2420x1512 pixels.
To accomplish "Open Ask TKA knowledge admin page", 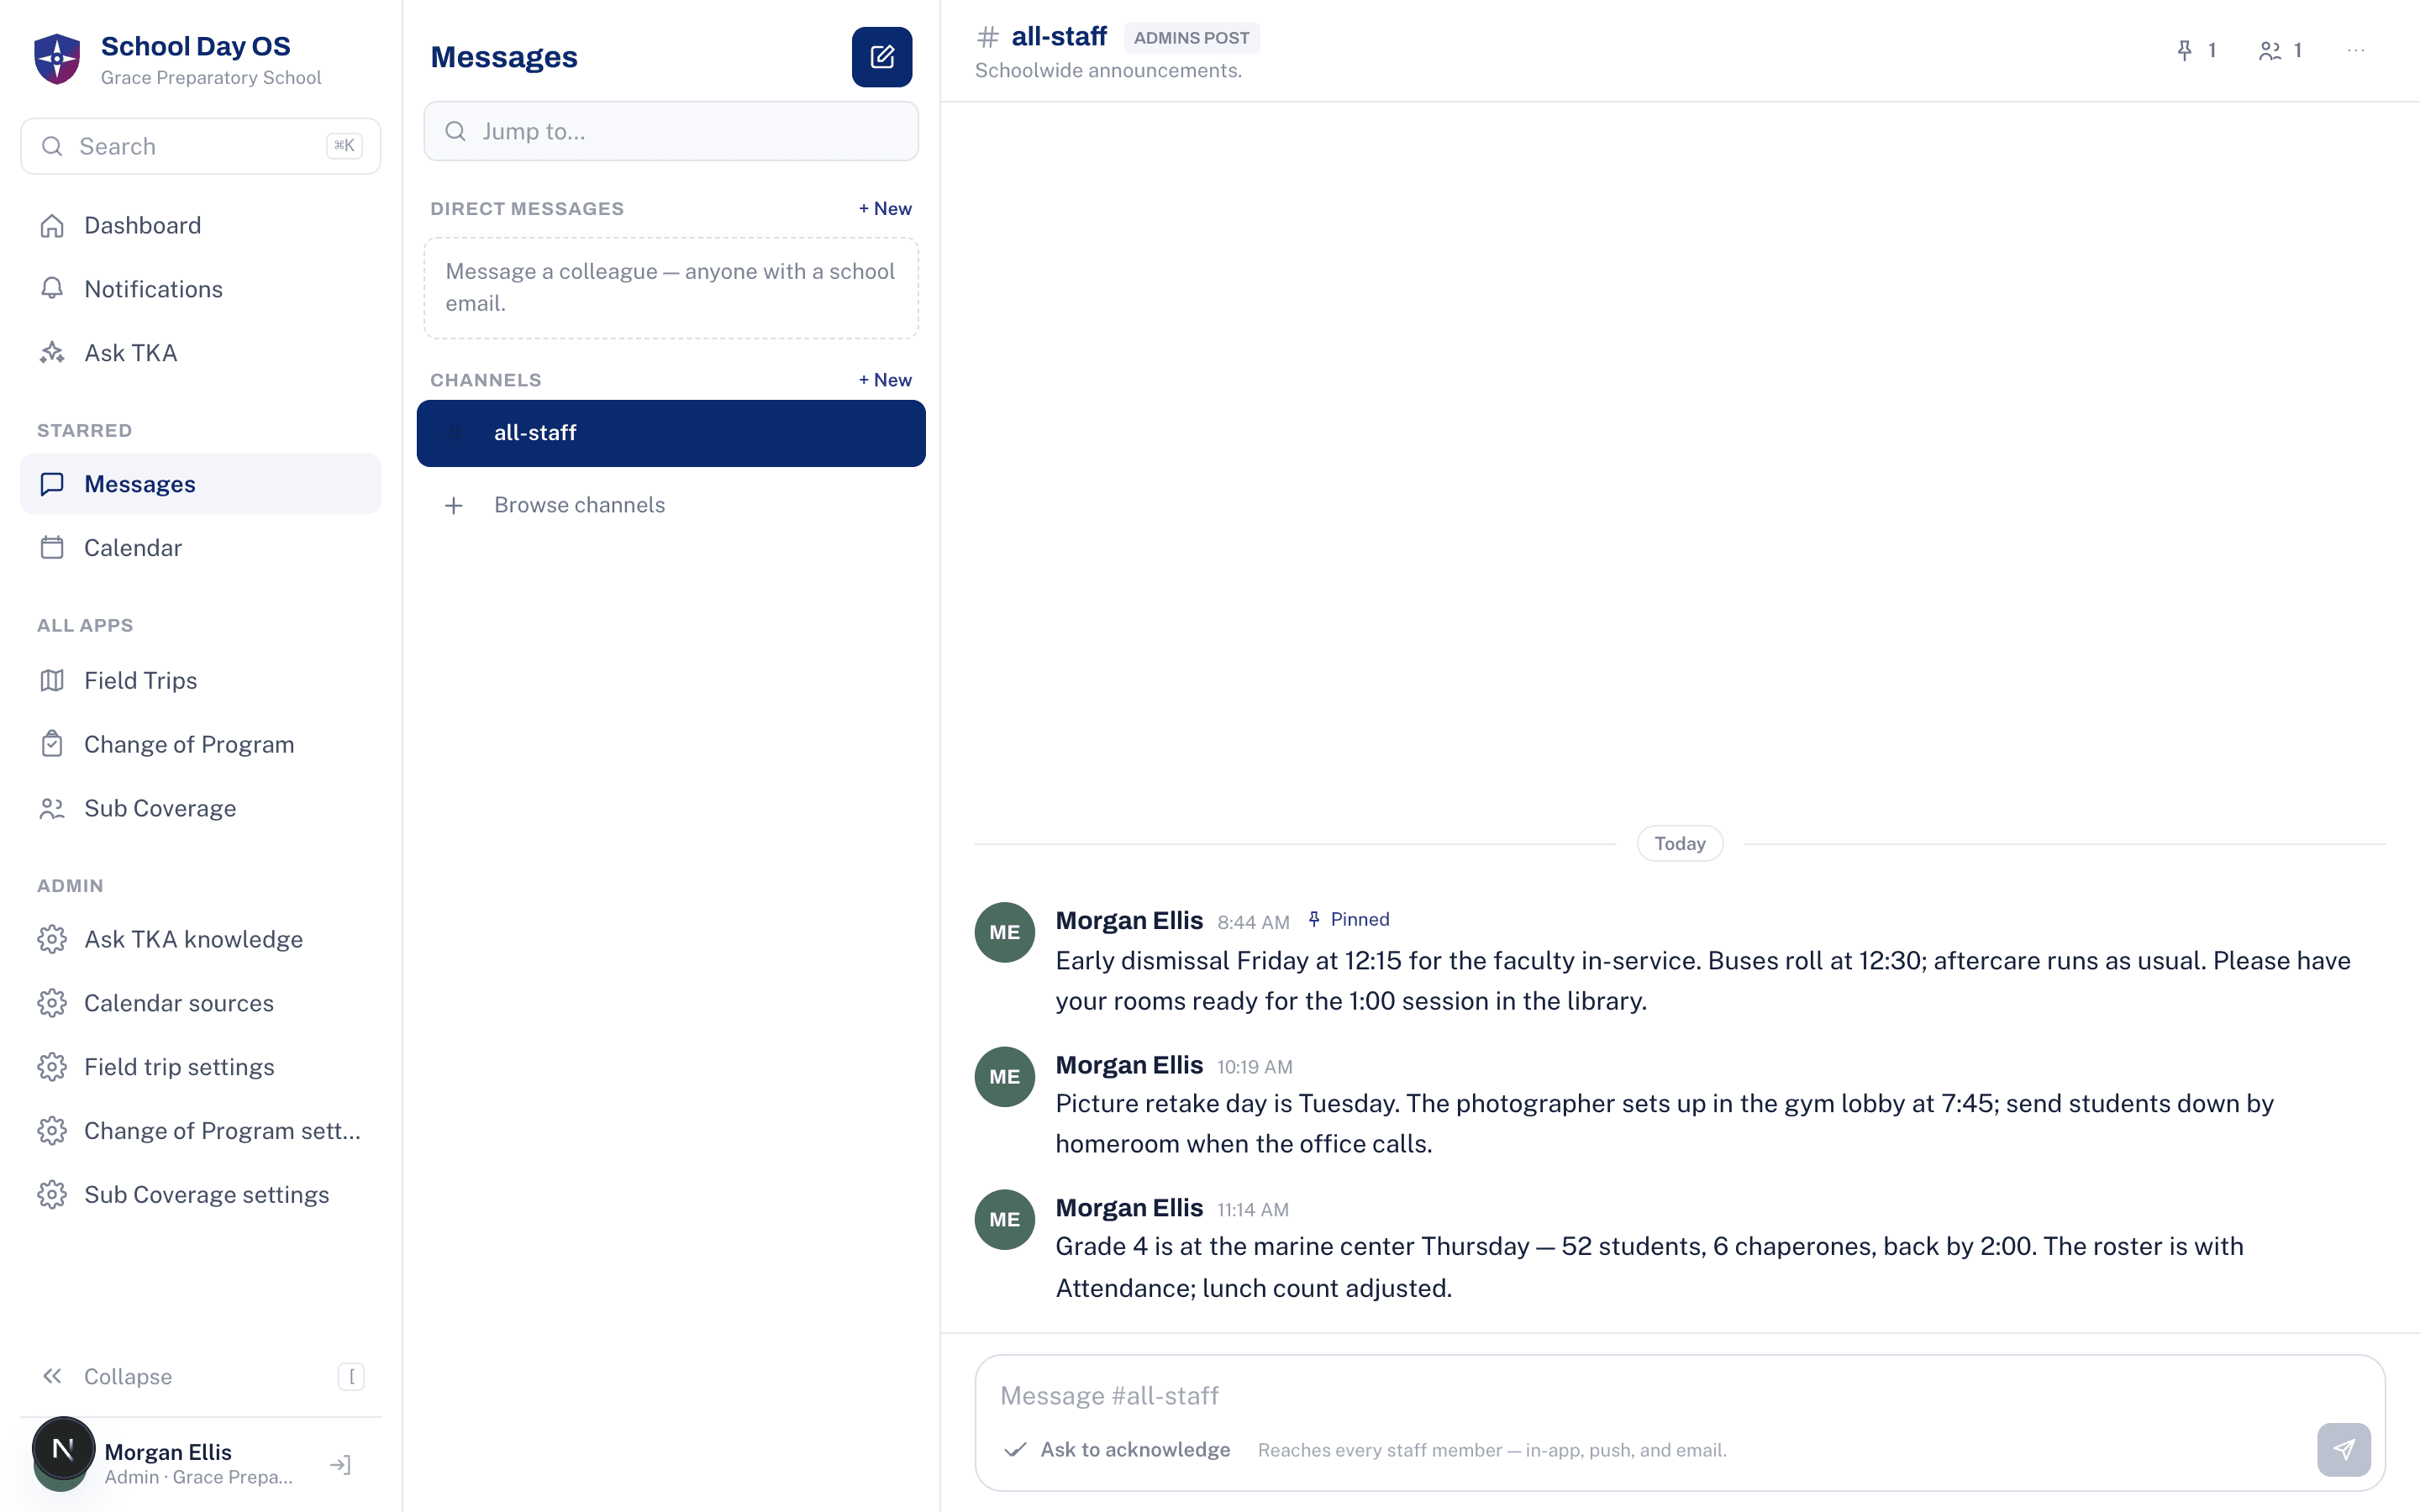I will tap(200, 939).
